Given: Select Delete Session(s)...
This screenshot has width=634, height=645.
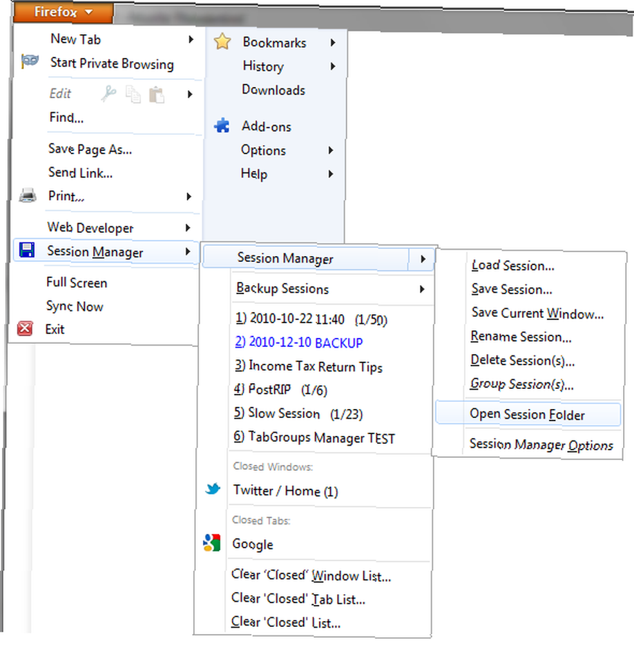Looking at the screenshot, I should click(523, 361).
